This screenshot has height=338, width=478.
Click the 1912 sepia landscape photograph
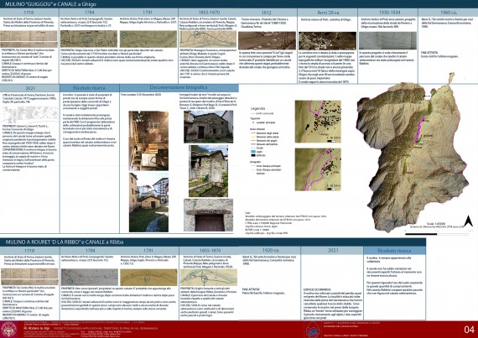click(x=267, y=41)
